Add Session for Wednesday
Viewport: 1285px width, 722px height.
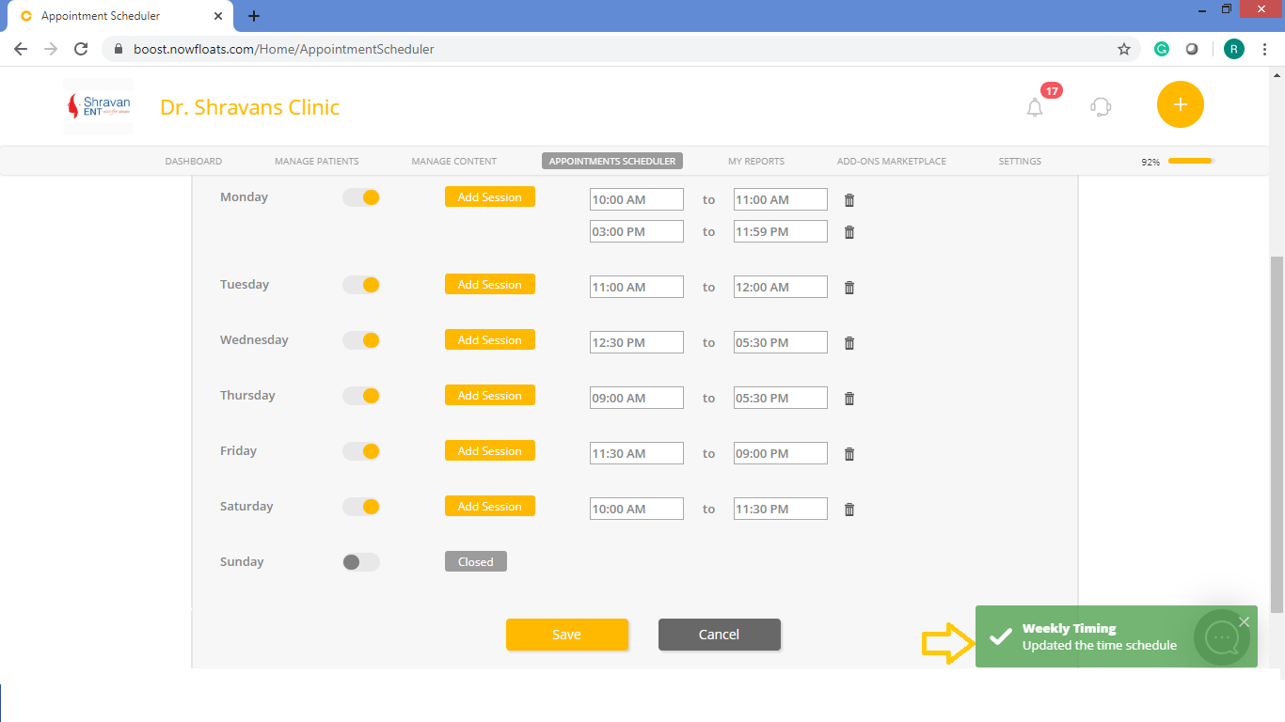490,339
